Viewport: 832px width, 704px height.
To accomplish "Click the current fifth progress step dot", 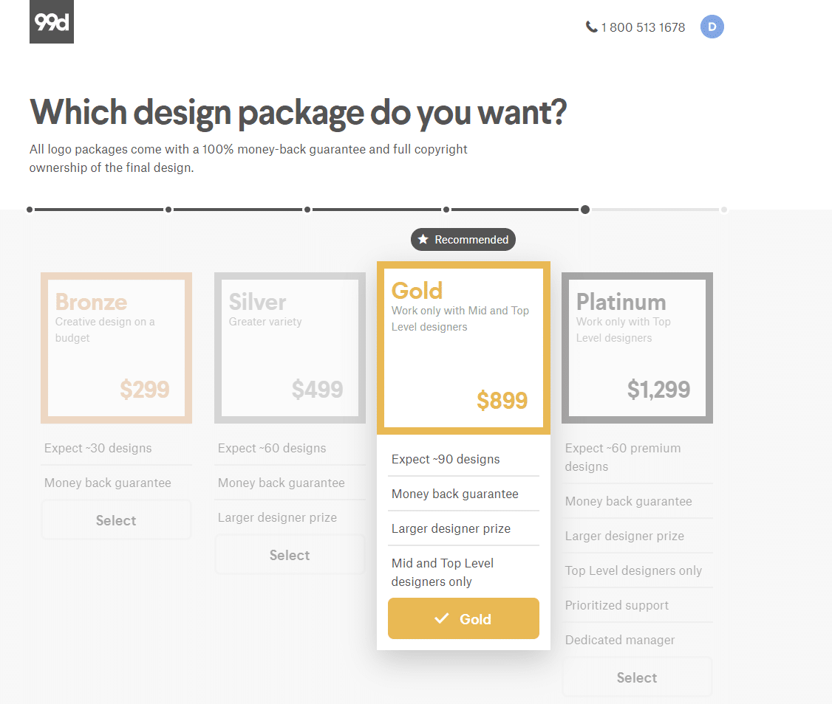I will (x=584, y=210).
